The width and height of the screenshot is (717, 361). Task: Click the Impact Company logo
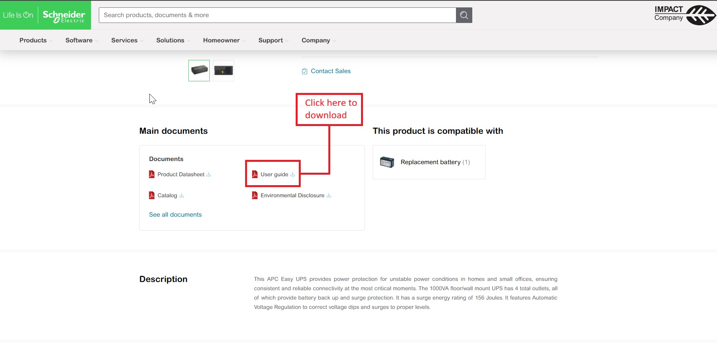685,15
